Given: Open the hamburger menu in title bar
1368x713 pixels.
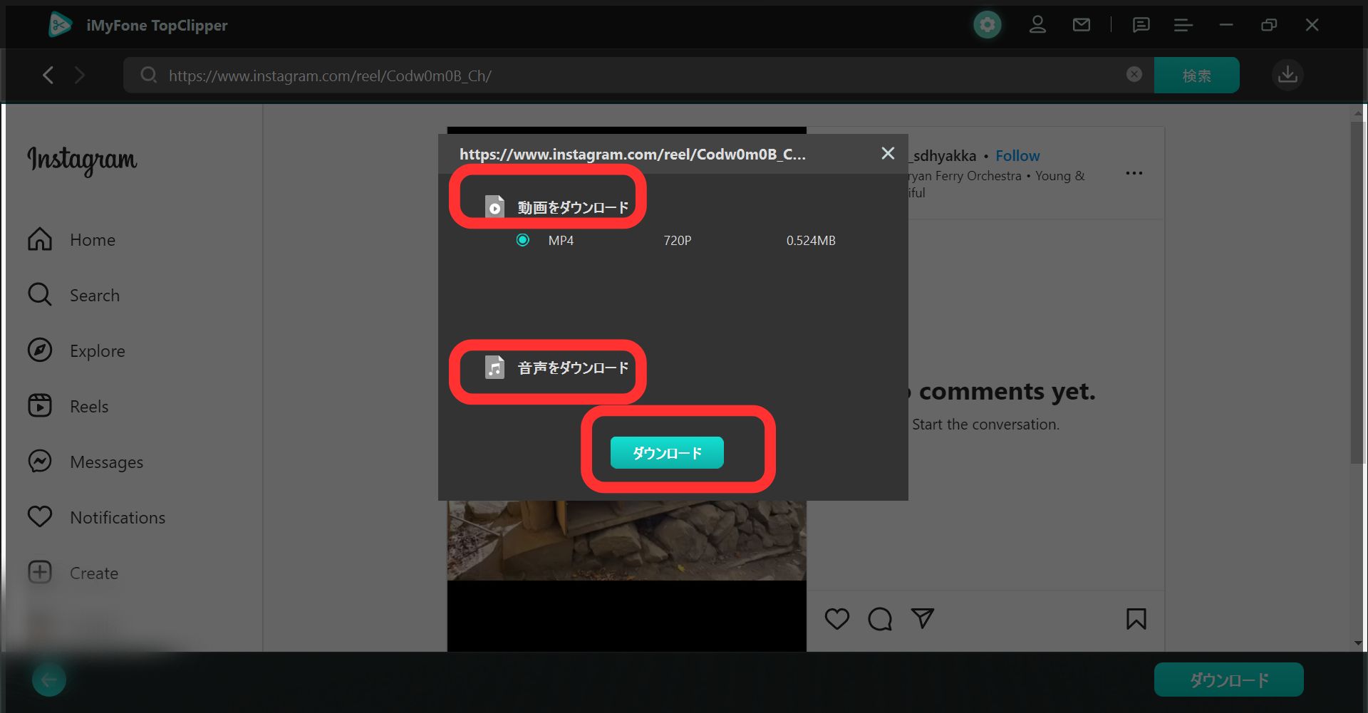Looking at the screenshot, I should (x=1183, y=26).
